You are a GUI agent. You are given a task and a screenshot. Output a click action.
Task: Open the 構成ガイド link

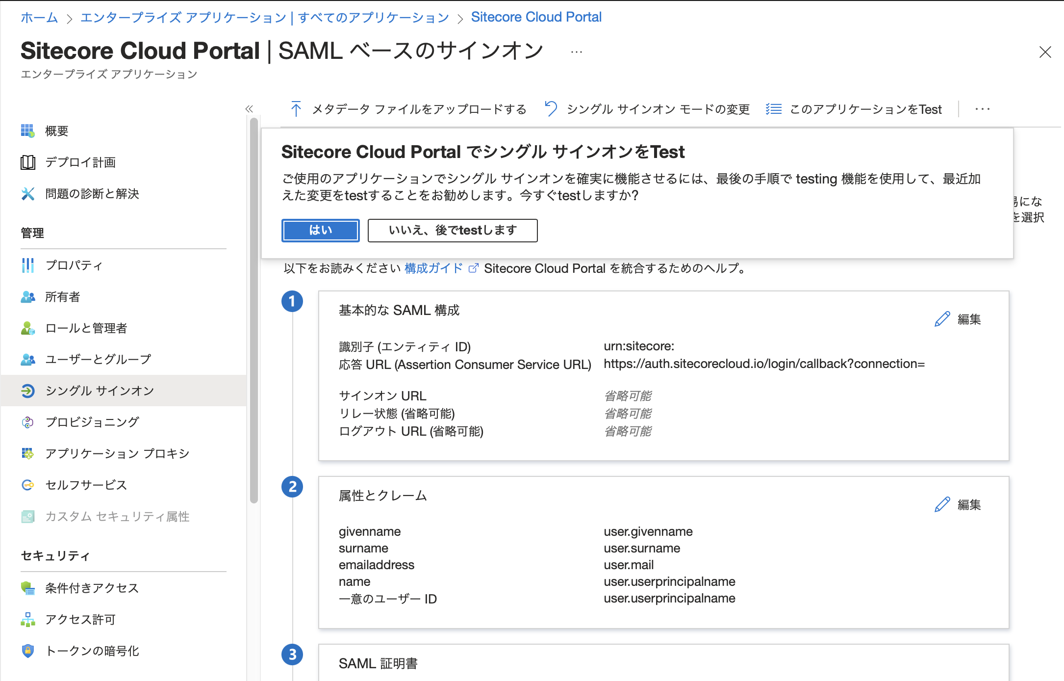tap(433, 268)
